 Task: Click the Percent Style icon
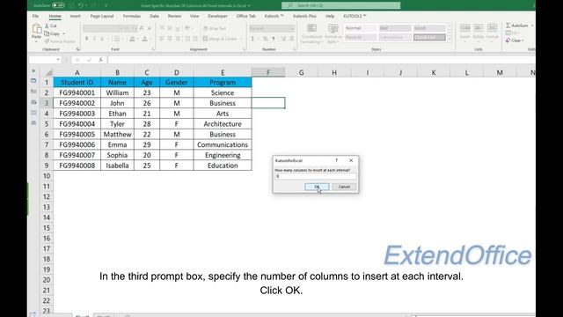point(266,39)
